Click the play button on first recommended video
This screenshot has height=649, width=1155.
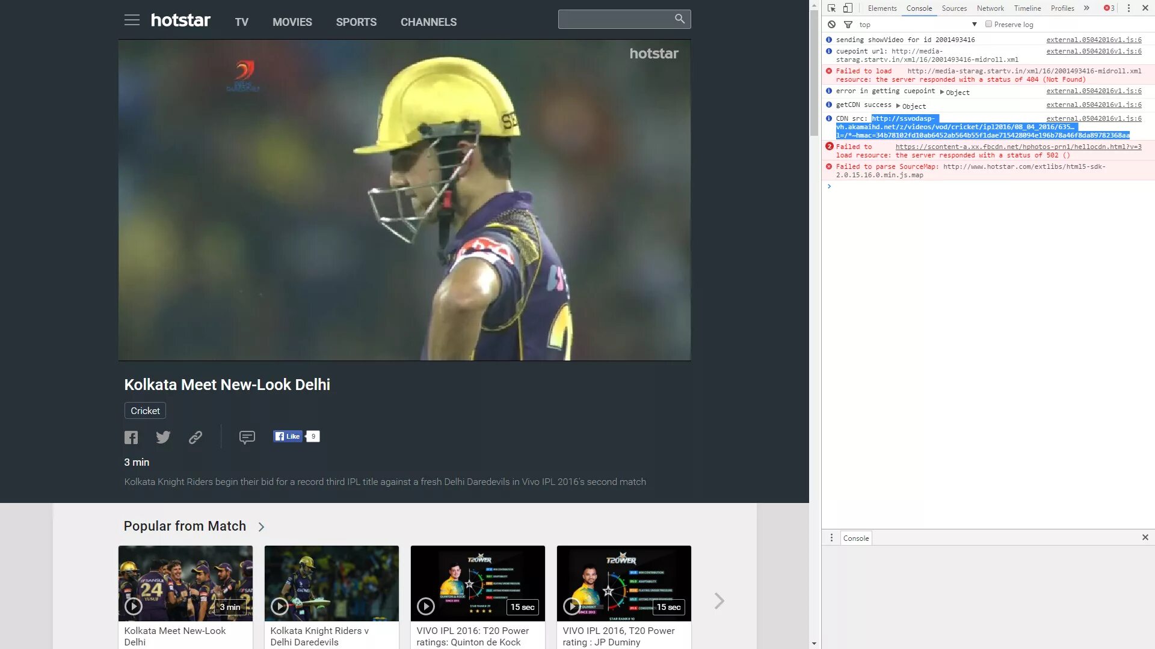[x=132, y=607]
